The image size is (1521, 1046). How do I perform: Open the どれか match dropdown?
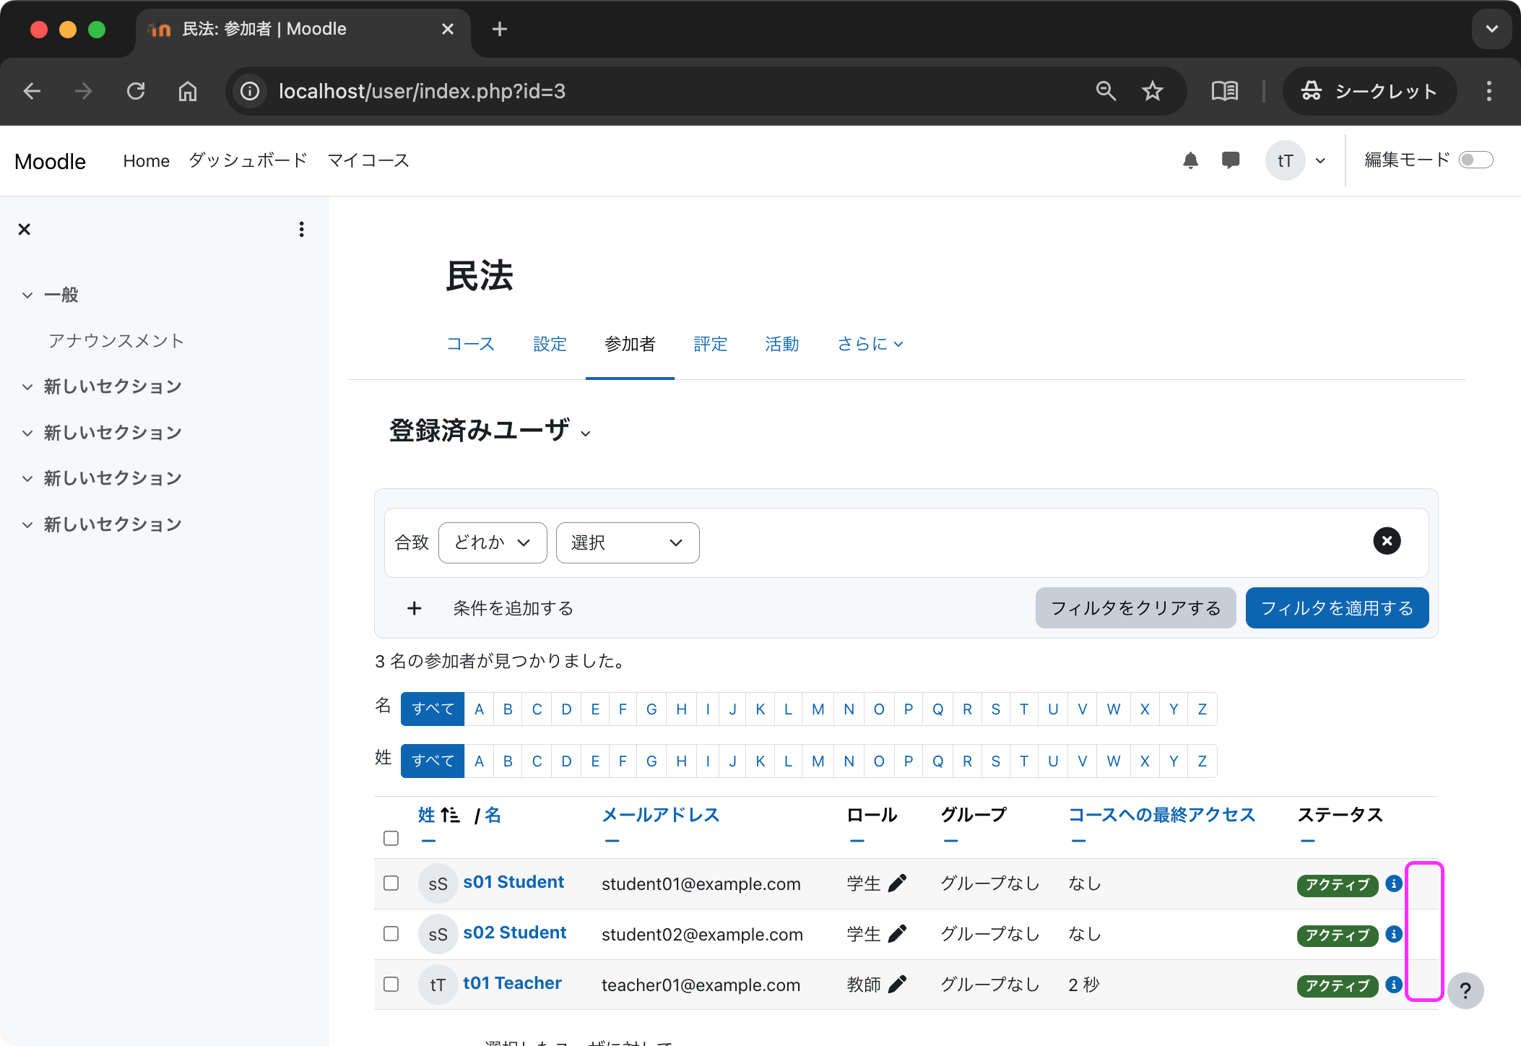pyautogui.click(x=492, y=543)
